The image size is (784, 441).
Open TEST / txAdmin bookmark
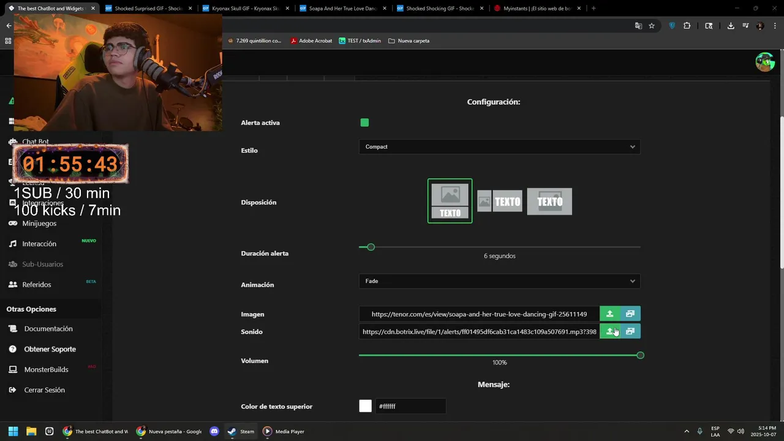tap(360, 40)
